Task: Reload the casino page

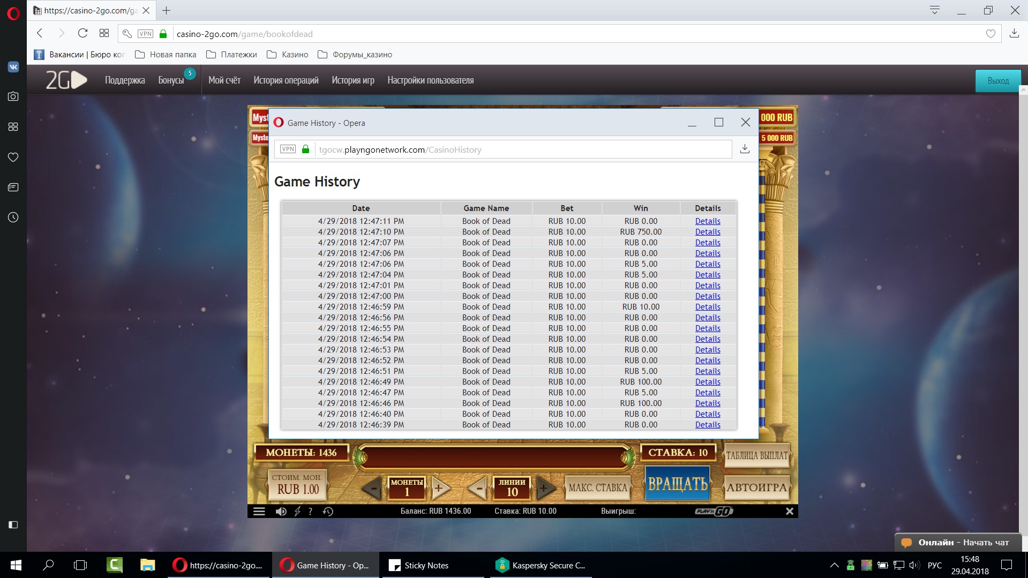Action: (x=82, y=33)
